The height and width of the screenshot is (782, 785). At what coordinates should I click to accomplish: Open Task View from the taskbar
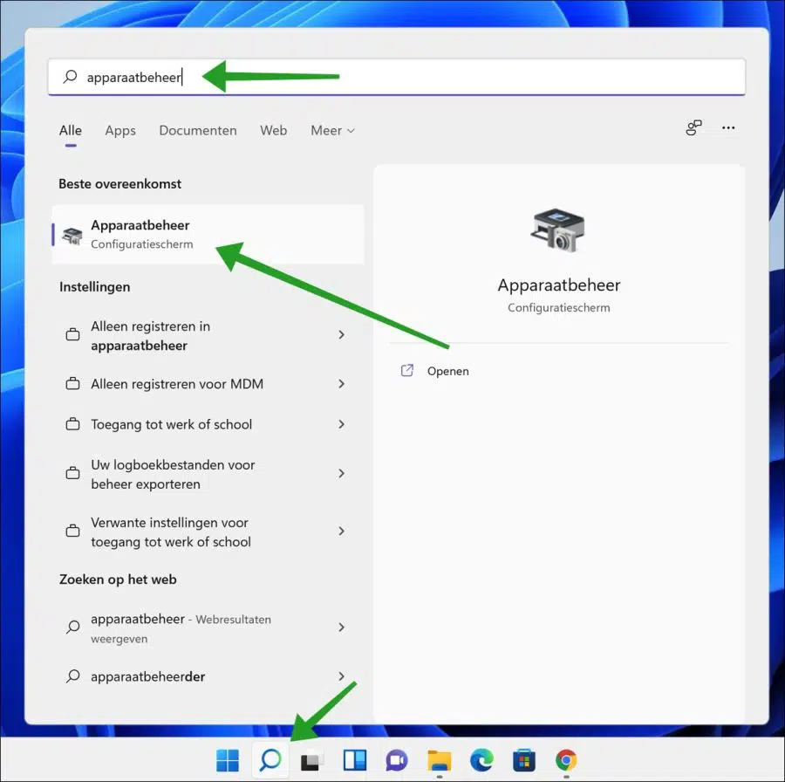click(312, 761)
